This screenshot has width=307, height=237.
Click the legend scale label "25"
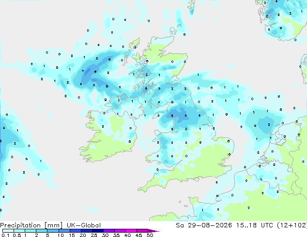tap(94, 235)
